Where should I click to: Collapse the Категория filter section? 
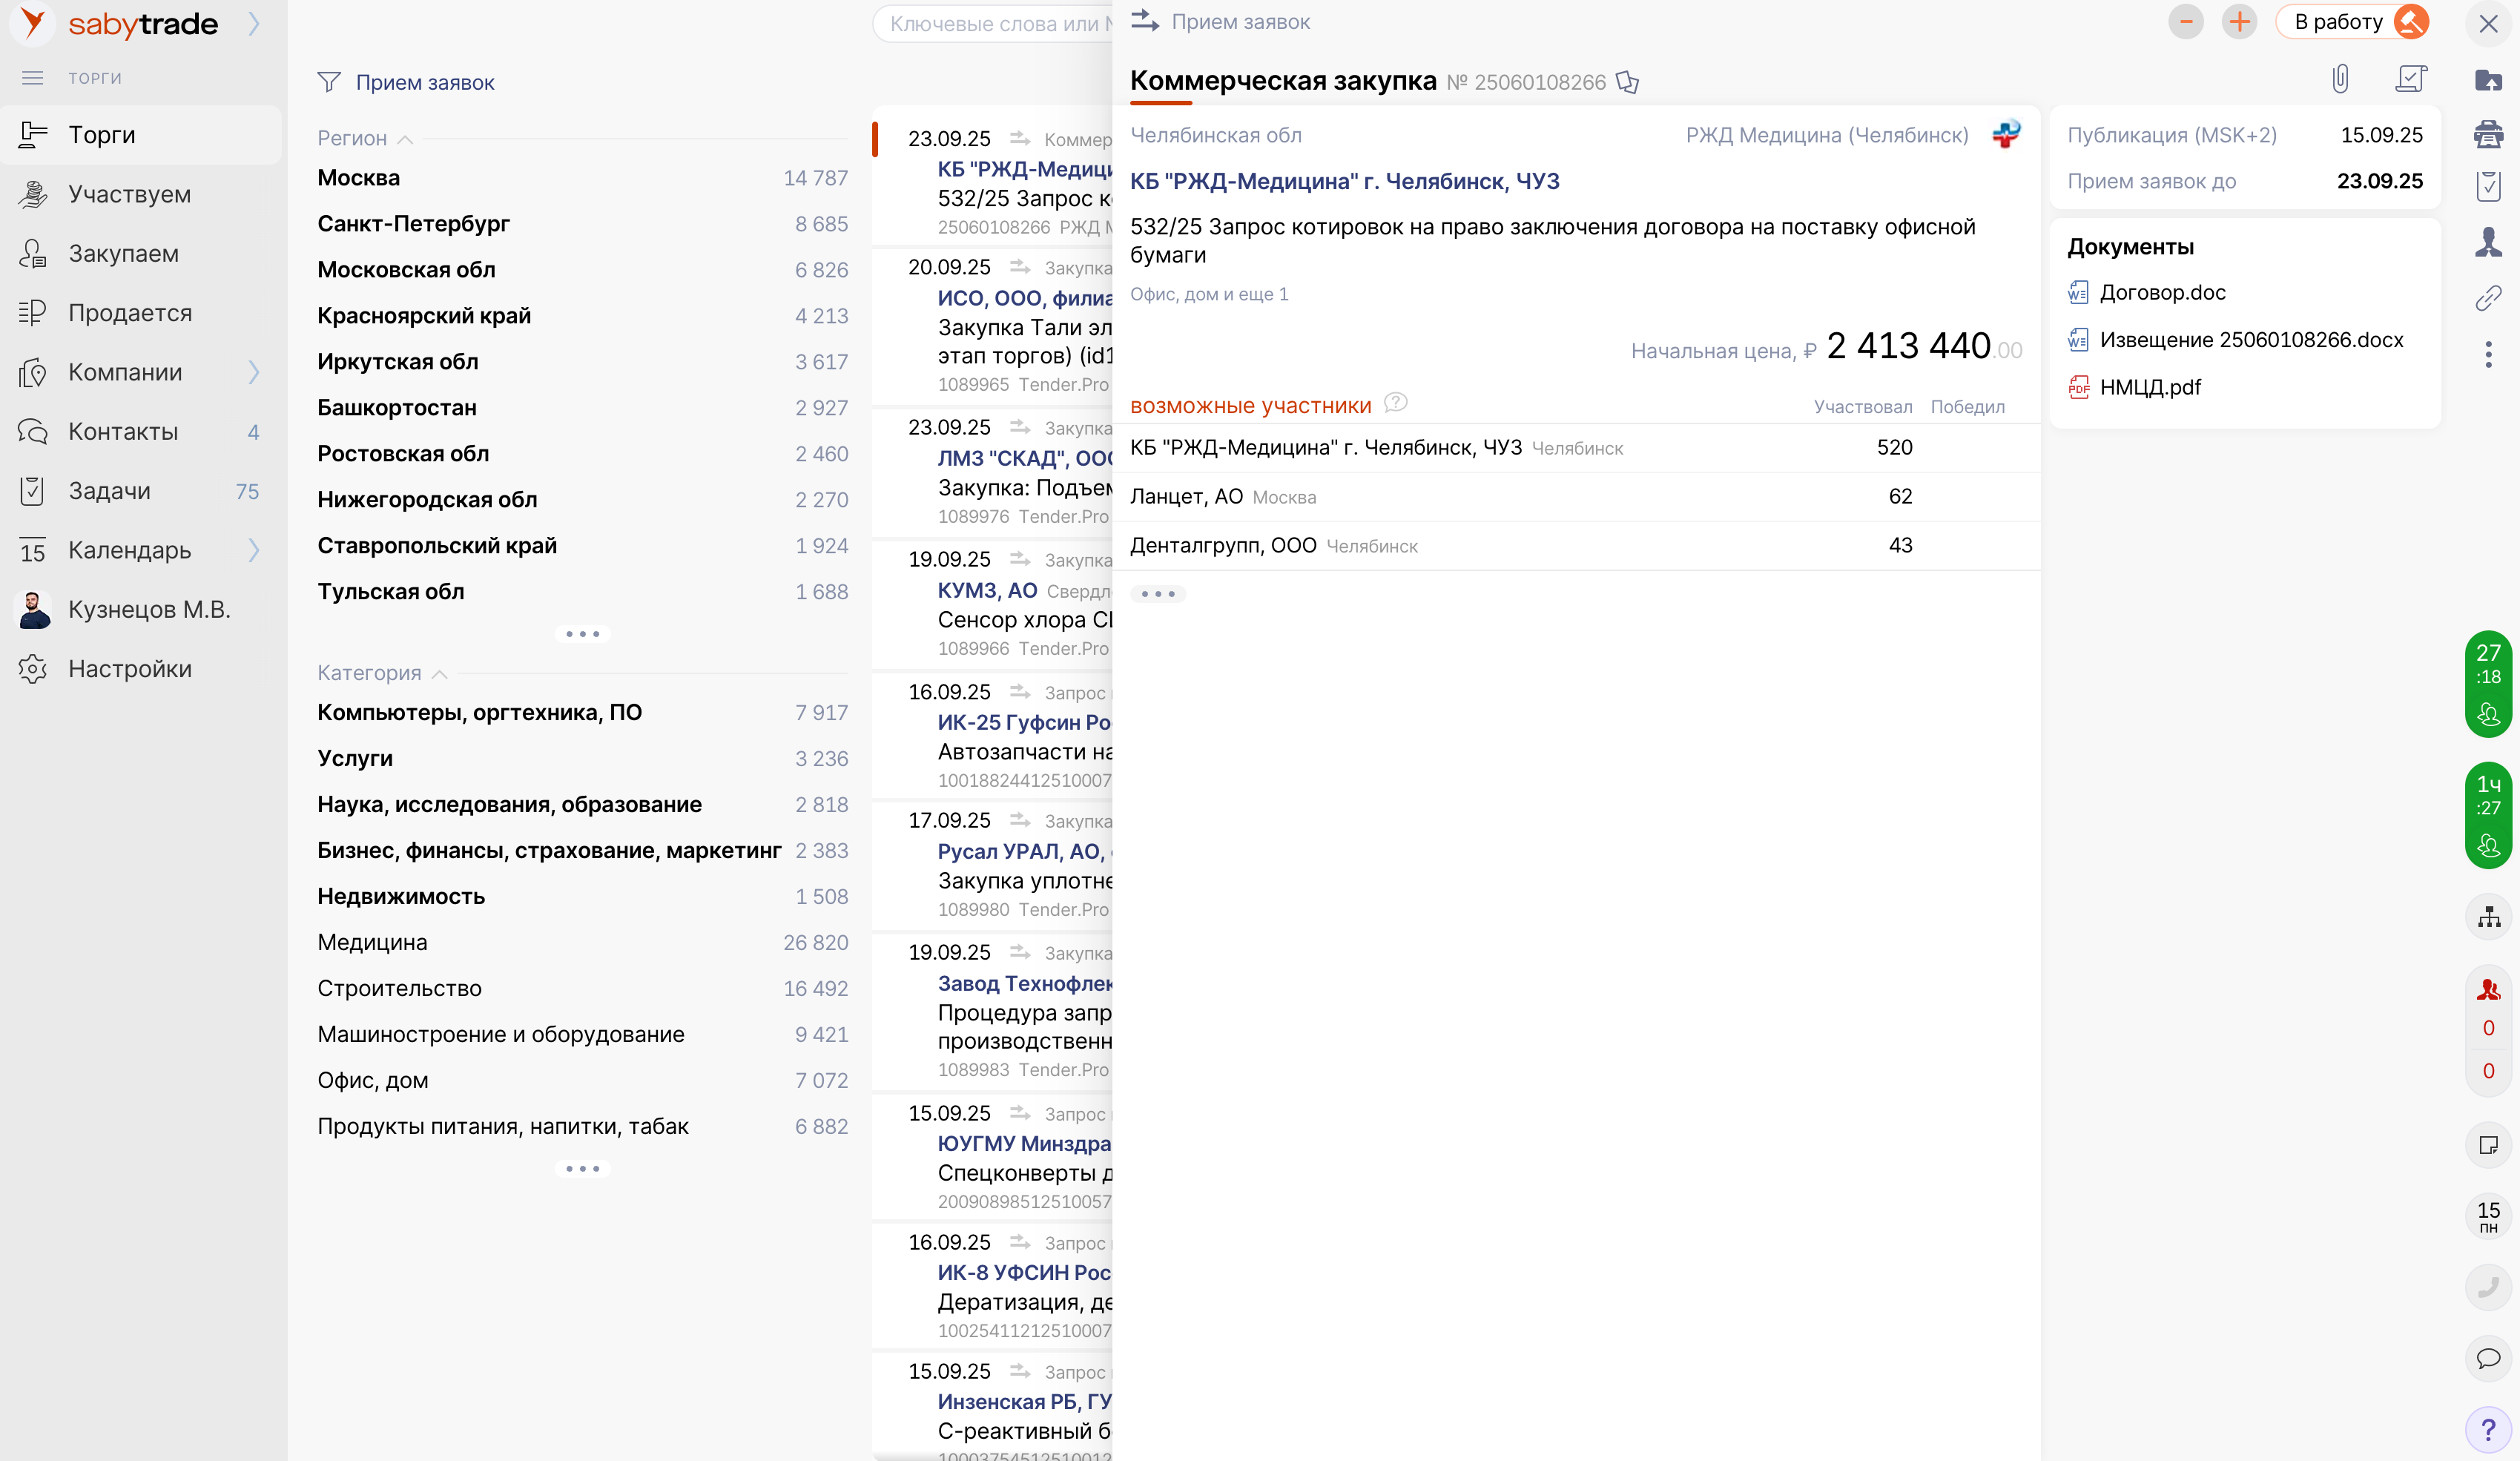click(439, 674)
